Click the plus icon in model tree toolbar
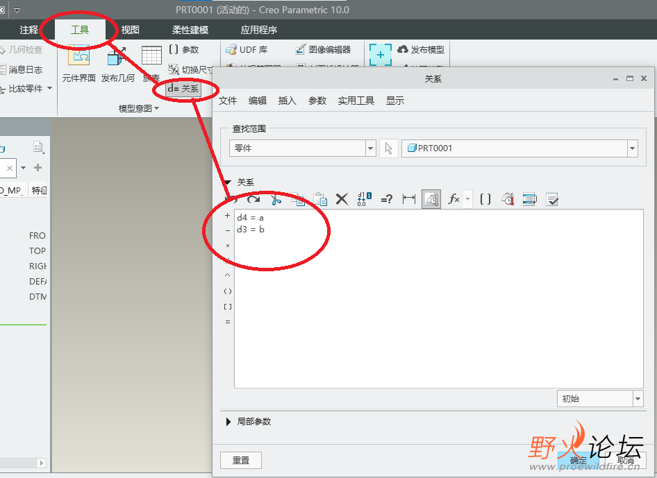Image resolution: width=657 pixels, height=478 pixels. click(38, 168)
